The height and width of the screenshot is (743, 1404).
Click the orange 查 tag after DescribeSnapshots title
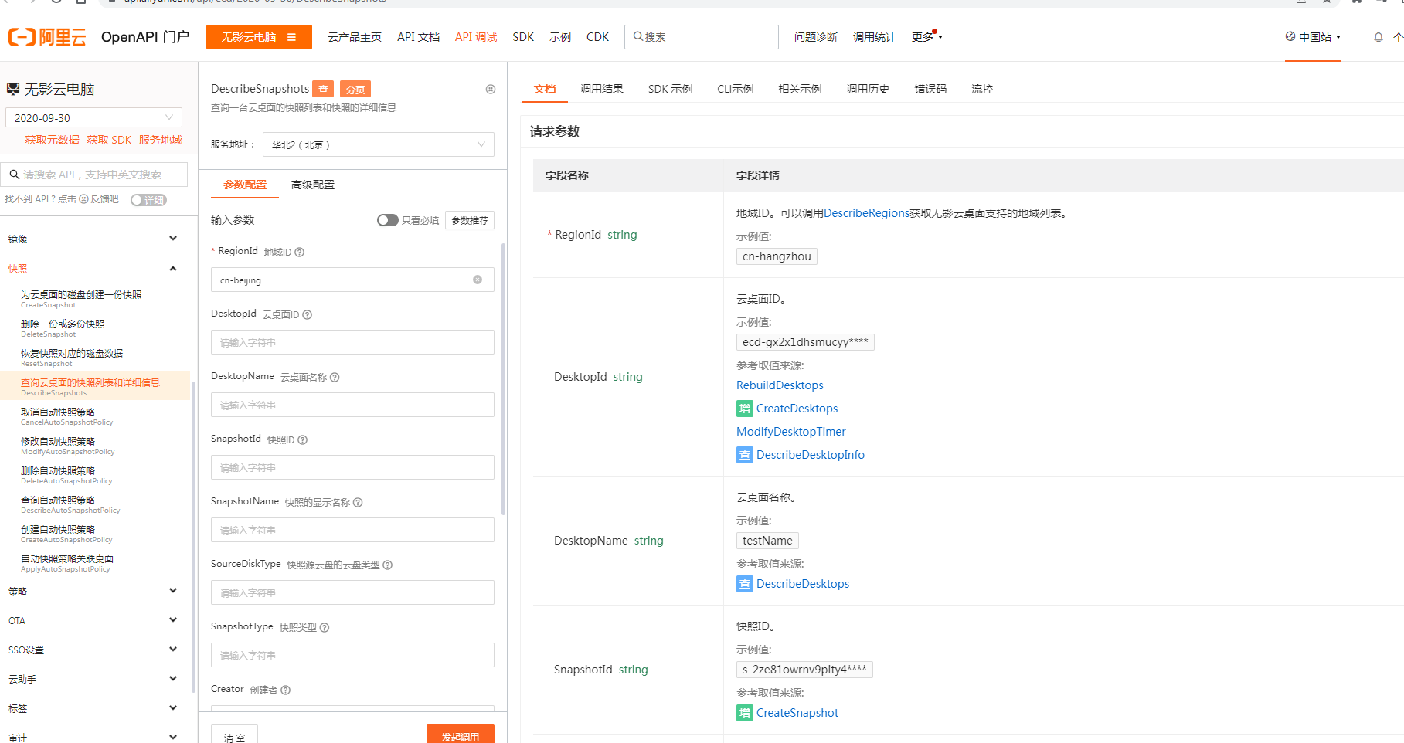pos(323,90)
